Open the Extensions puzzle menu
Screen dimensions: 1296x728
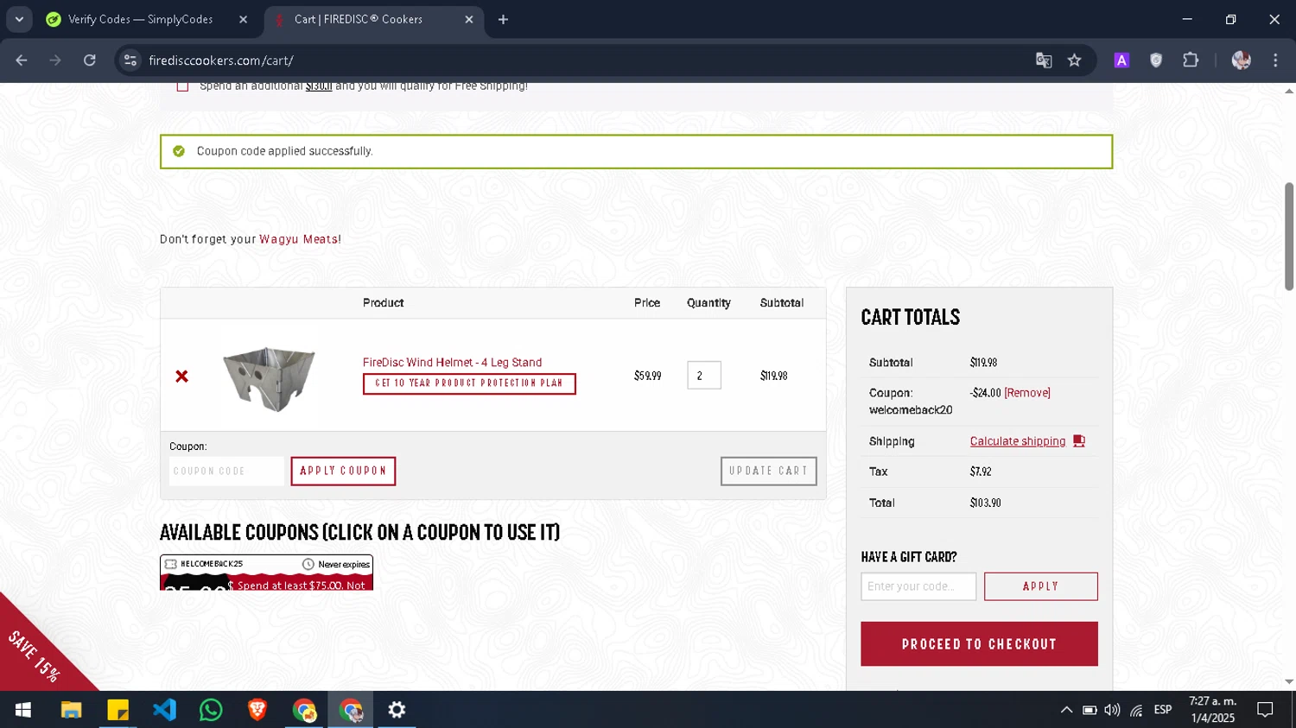[x=1191, y=60]
